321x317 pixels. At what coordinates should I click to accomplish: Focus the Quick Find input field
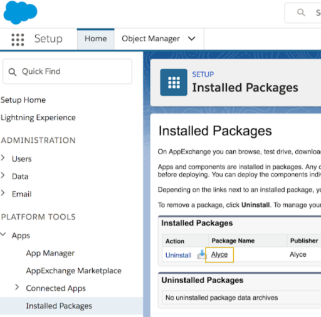tap(67, 71)
